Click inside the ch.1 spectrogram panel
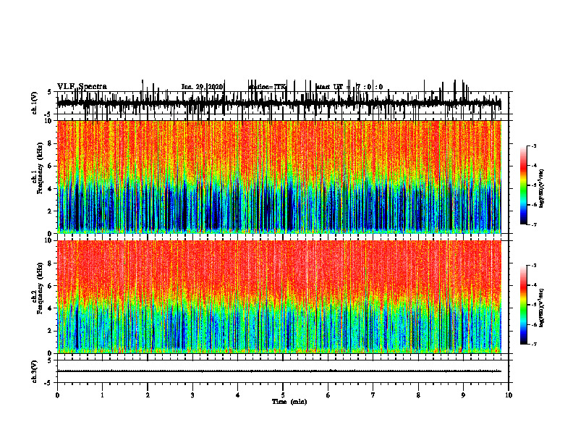This screenshot has width=573, height=443. click(279, 177)
